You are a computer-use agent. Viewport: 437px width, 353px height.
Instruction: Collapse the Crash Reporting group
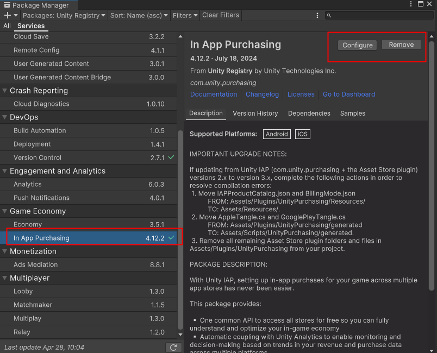(x=4, y=91)
